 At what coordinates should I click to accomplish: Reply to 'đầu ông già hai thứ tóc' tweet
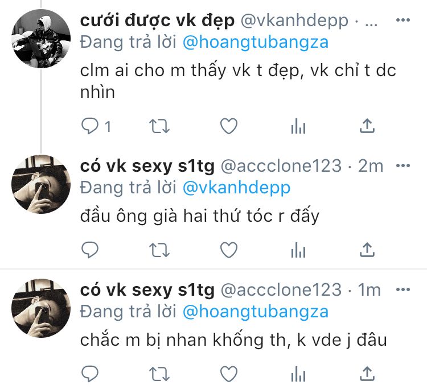pos(90,250)
